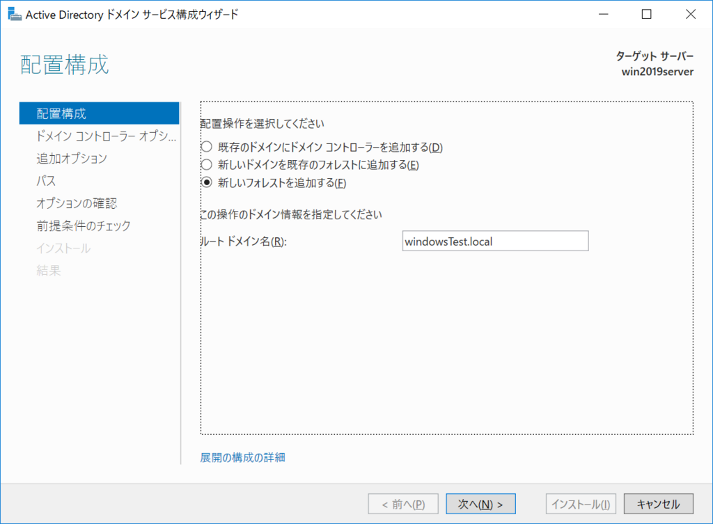Select 既存のドメインにドメイン コントローラーを追加する option
This screenshot has height=524, width=713.
[x=207, y=147]
